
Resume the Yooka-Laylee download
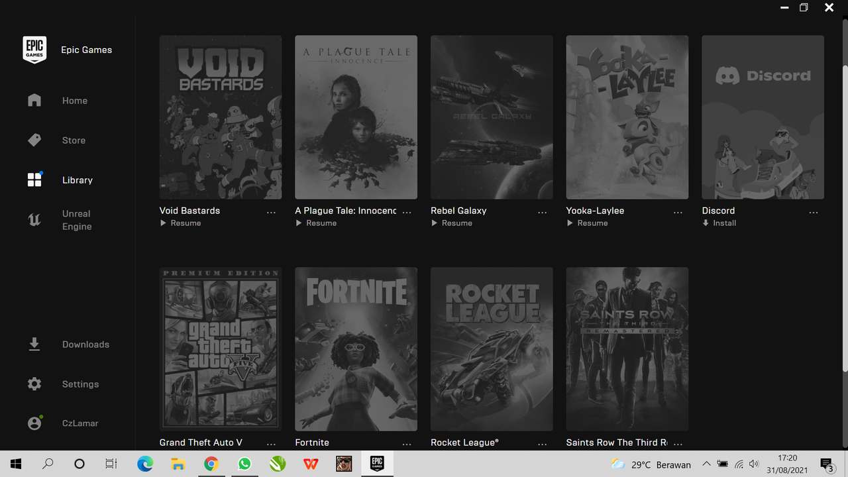pyautogui.click(x=587, y=223)
